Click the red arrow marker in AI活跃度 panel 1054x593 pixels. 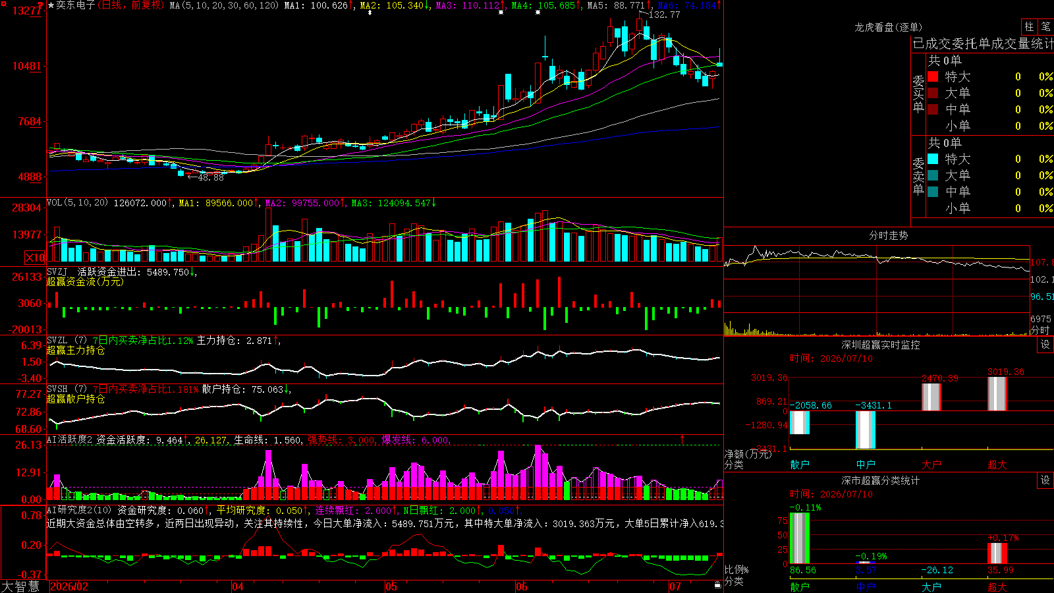pos(682,438)
